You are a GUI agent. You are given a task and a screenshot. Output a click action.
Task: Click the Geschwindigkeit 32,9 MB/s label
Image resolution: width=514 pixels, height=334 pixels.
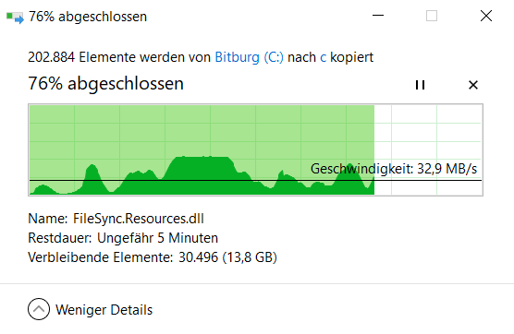[394, 169]
